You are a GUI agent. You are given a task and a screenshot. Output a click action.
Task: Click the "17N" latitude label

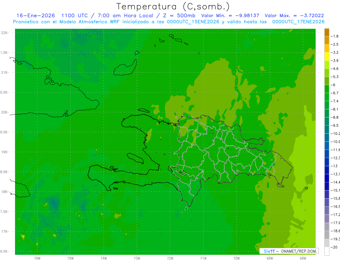(4, 231)
